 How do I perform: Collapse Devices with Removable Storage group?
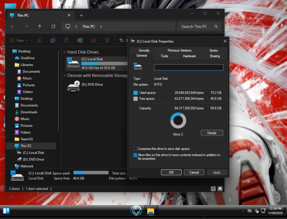tap(65, 76)
